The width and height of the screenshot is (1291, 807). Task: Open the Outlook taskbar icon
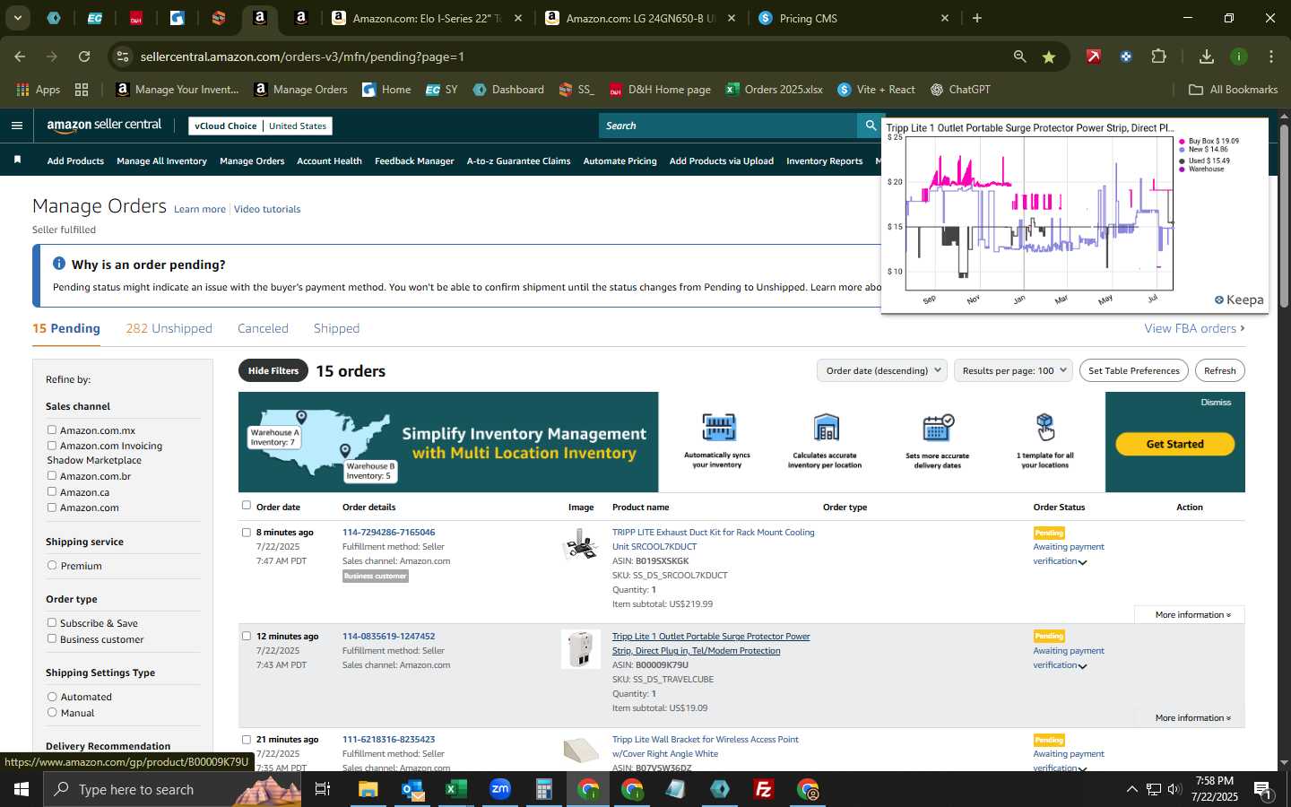point(412,789)
